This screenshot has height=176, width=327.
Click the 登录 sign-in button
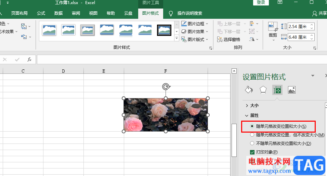point(261,2)
